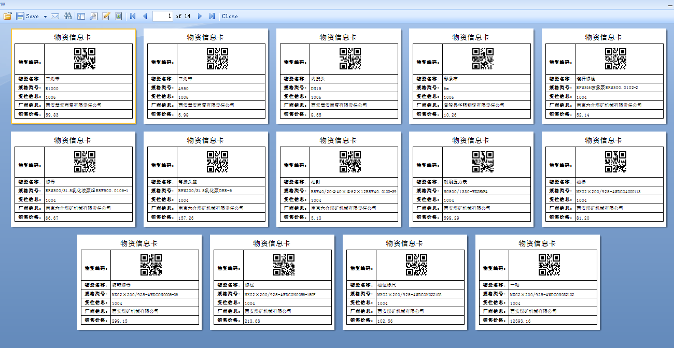This screenshot has width=674, height=348.
Task: Click the Save text label
Action: tap(32, 16)
